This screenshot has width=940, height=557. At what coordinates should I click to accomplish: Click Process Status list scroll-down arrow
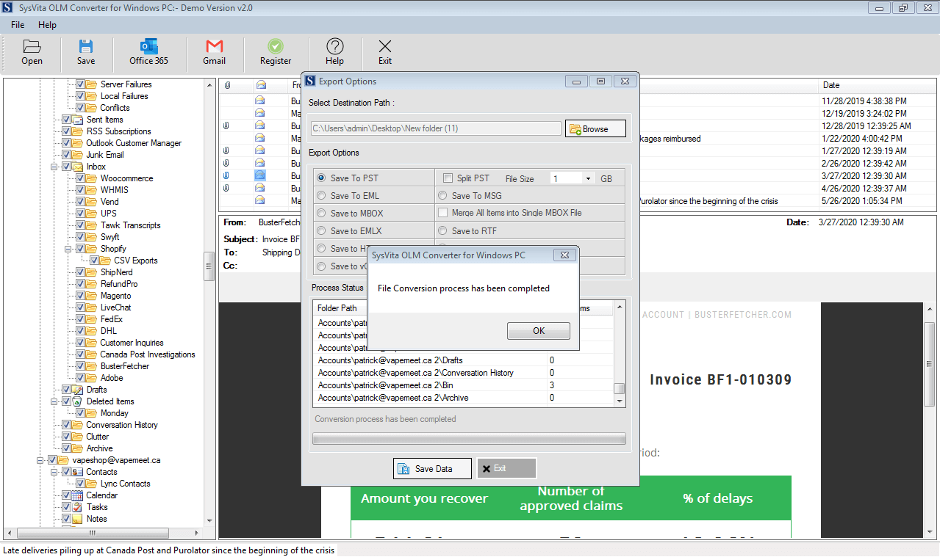coord(620,401)
